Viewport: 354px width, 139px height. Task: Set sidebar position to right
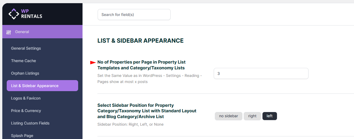(x=252, y=116)
